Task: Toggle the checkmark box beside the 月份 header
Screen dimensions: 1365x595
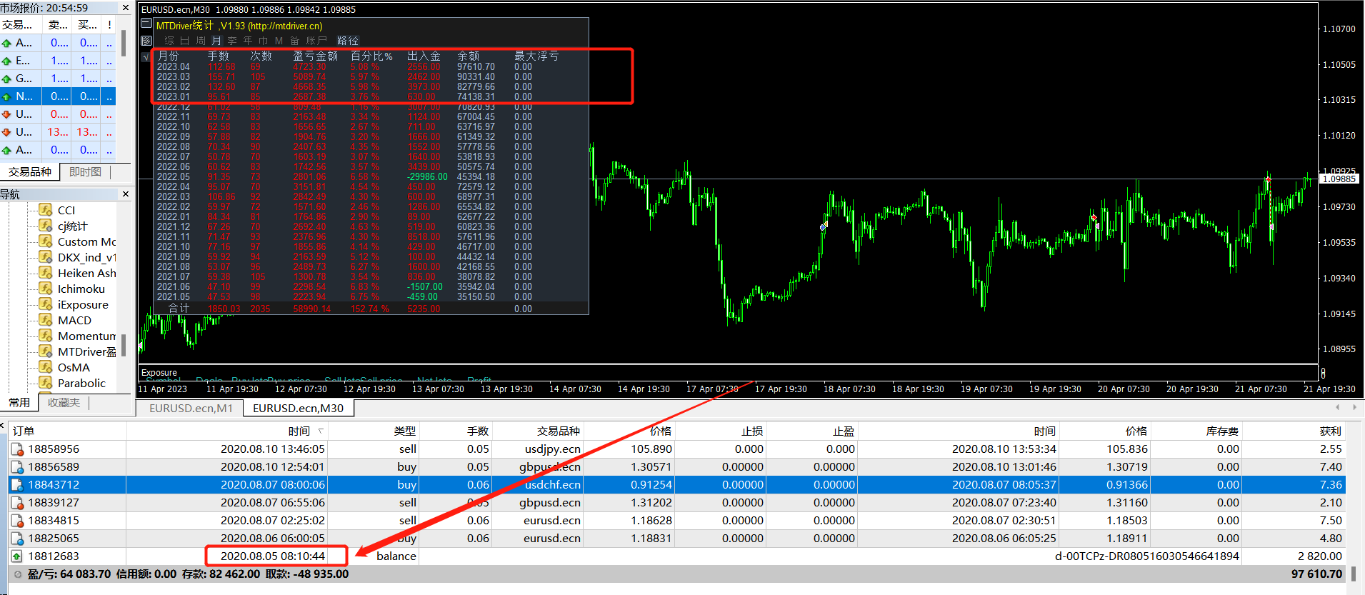Action: coord(146,56)
